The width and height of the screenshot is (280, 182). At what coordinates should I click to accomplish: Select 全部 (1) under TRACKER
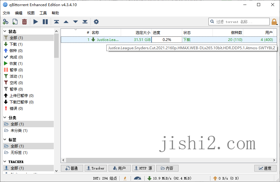click(28, 168)
